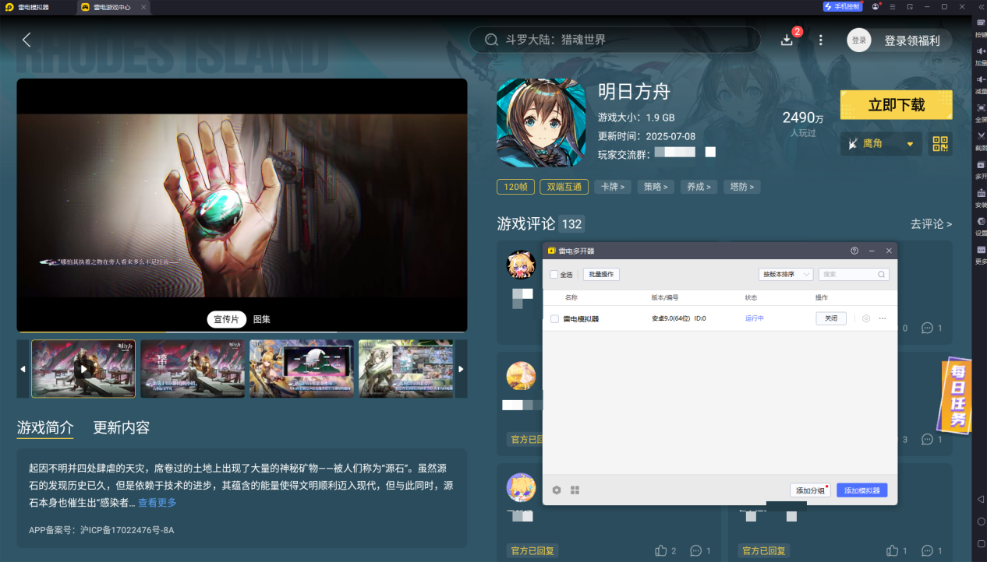The width and height of the screenshot is (987, 562).
Task: Open more options (…) for 雷电模拟器 row
Action: 883,318
